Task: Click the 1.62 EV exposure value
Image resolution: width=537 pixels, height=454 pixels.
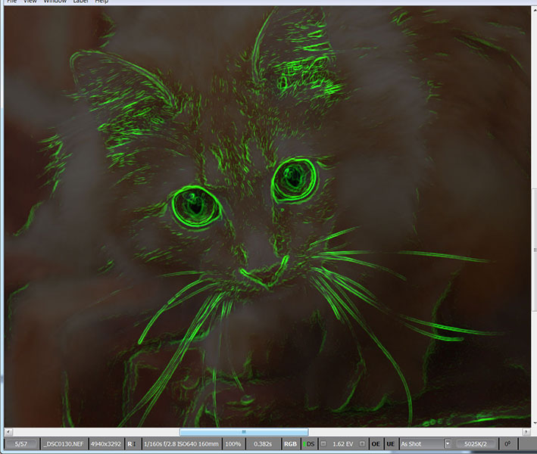Action: coord(343,443)
